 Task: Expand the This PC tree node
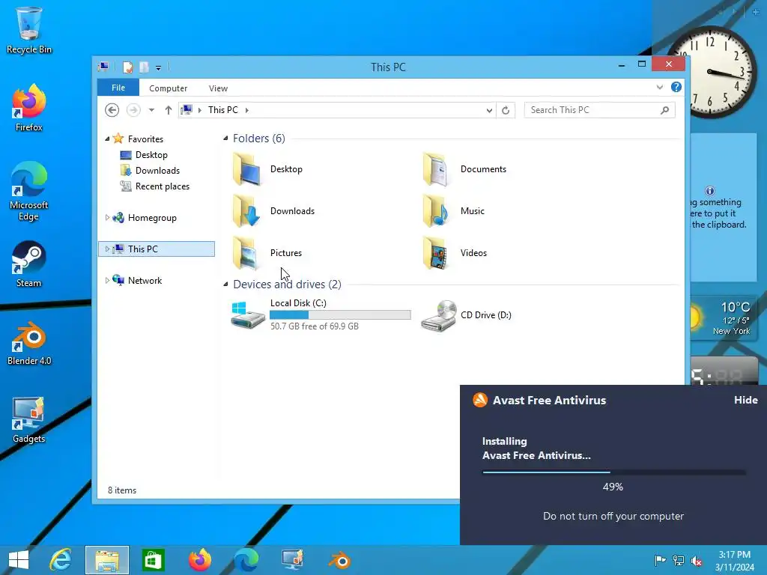(x=107, y=249)
